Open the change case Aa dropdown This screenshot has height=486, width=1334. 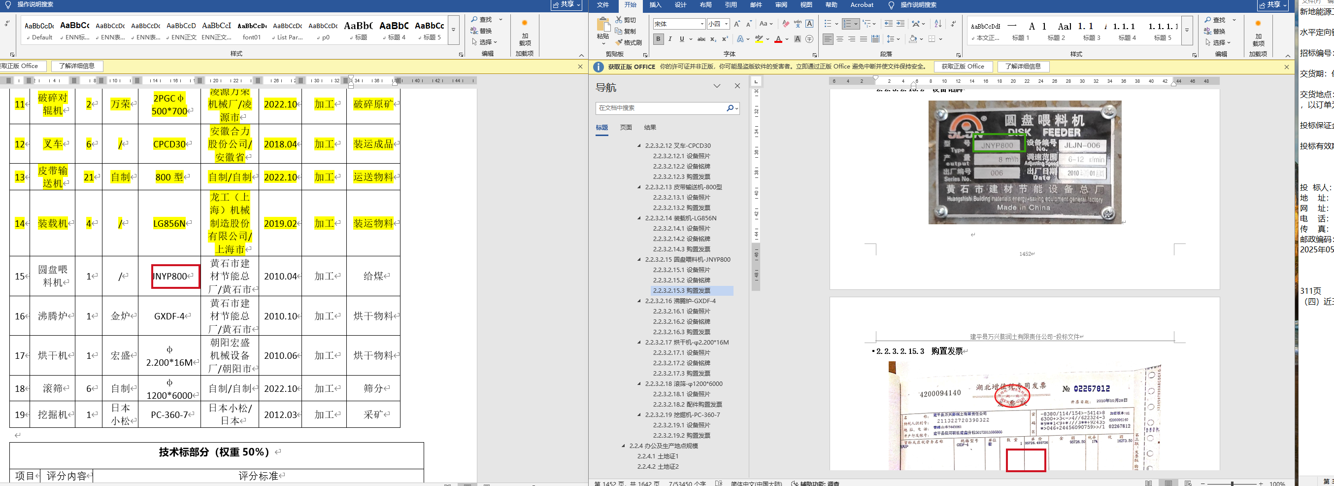click(x=766, y=24)
